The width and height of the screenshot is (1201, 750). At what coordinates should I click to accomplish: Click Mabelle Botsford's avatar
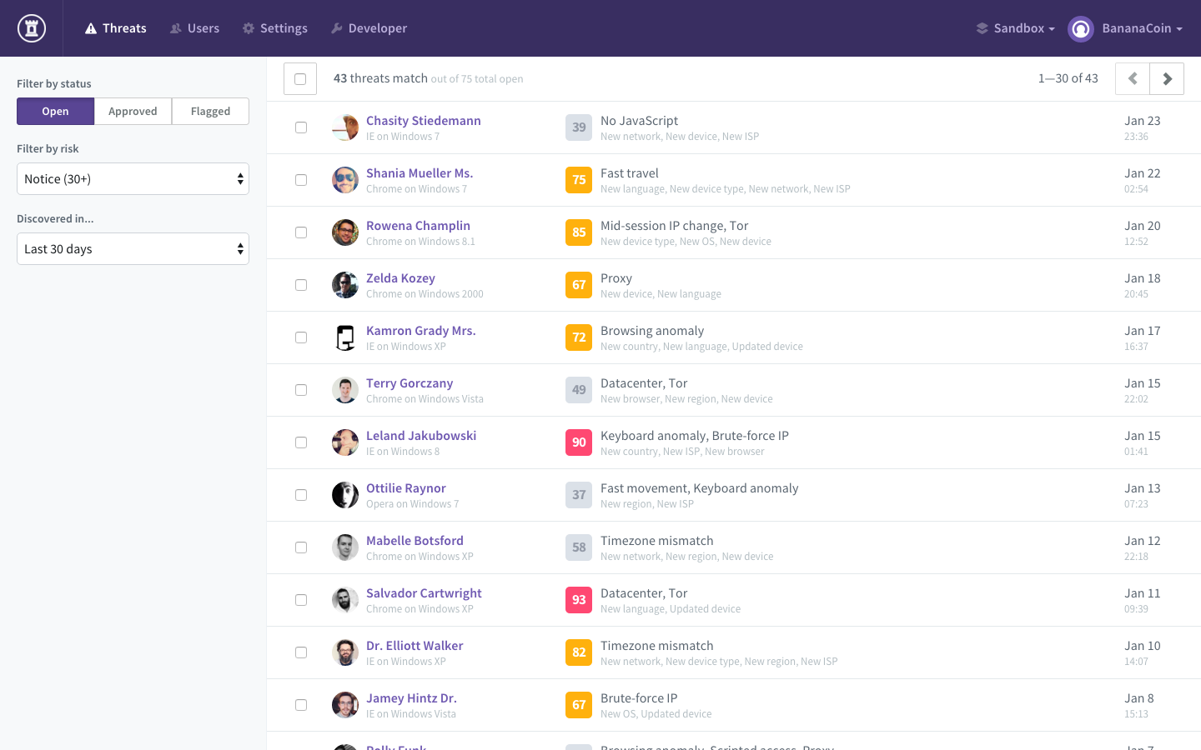tap(345, 547)
